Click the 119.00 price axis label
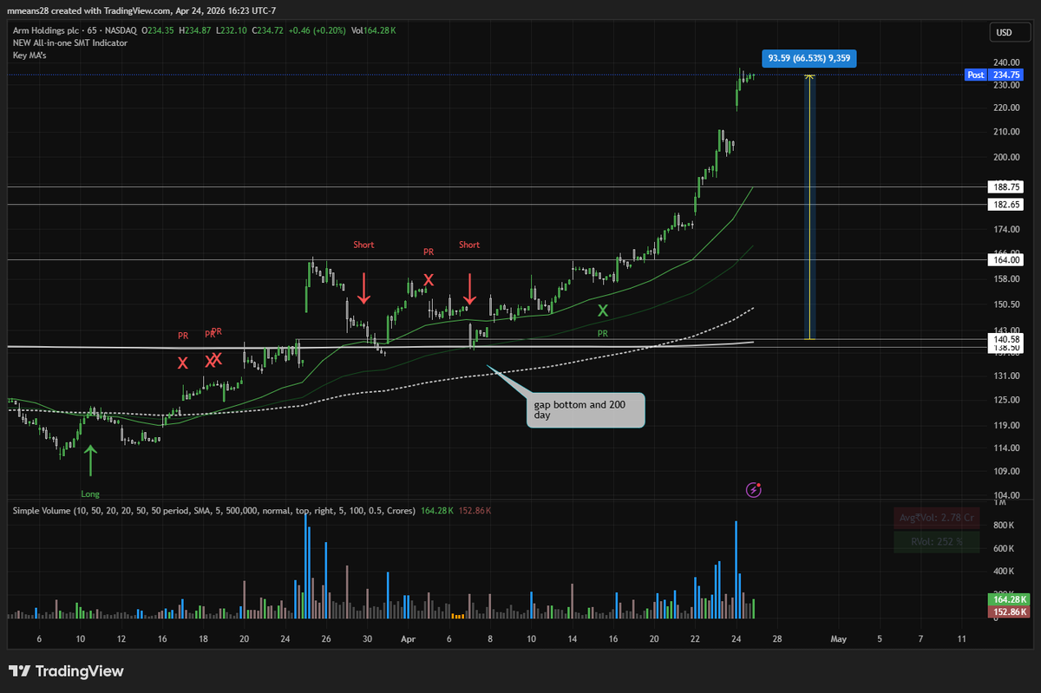The width and height of the screenshot is (1041, 693). click(x=1006, y=425)
